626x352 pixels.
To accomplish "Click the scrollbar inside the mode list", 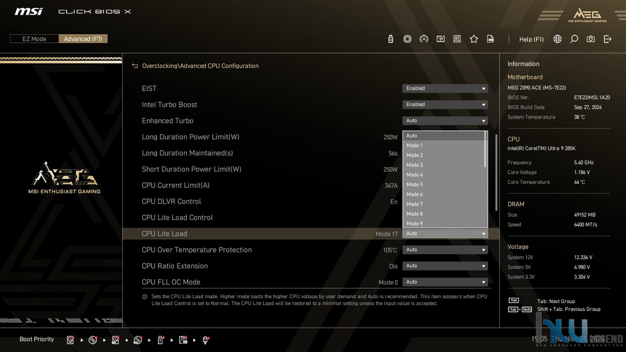I will (x=486, y=149).
